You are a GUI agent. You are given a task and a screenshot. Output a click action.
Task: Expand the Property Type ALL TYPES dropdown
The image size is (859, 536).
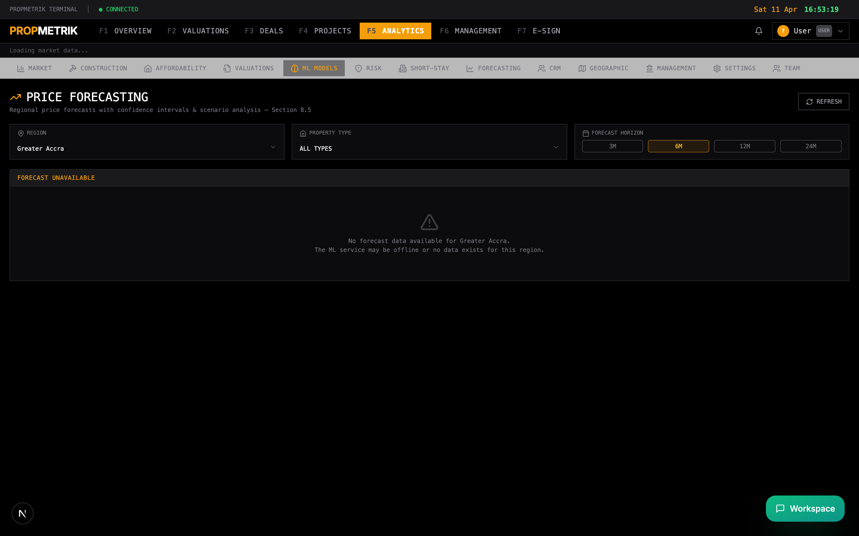pos(429,148)
